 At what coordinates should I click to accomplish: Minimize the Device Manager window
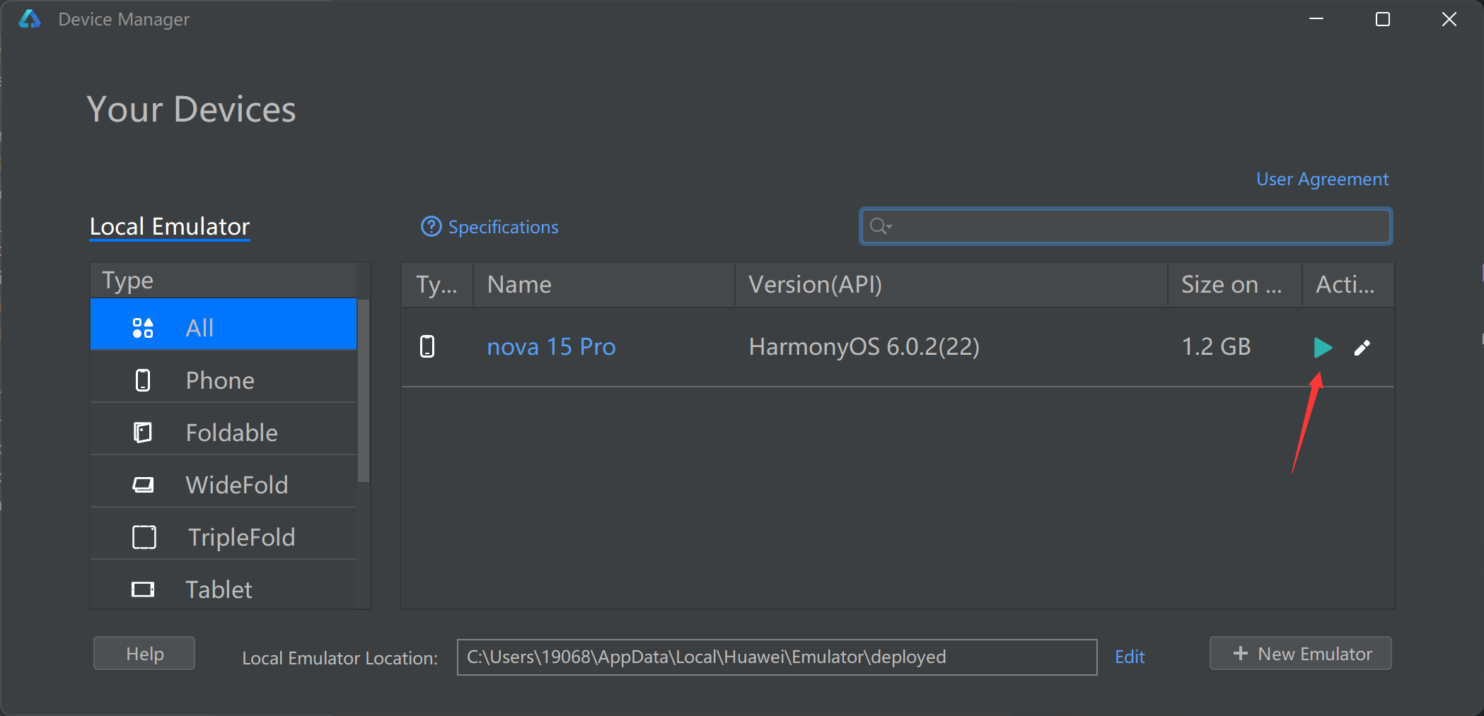(1316, 19)
